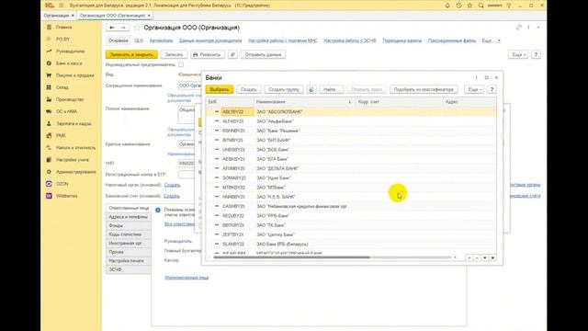
Task: Add organization to favorites with star icon
Action: tap(137, 28)
